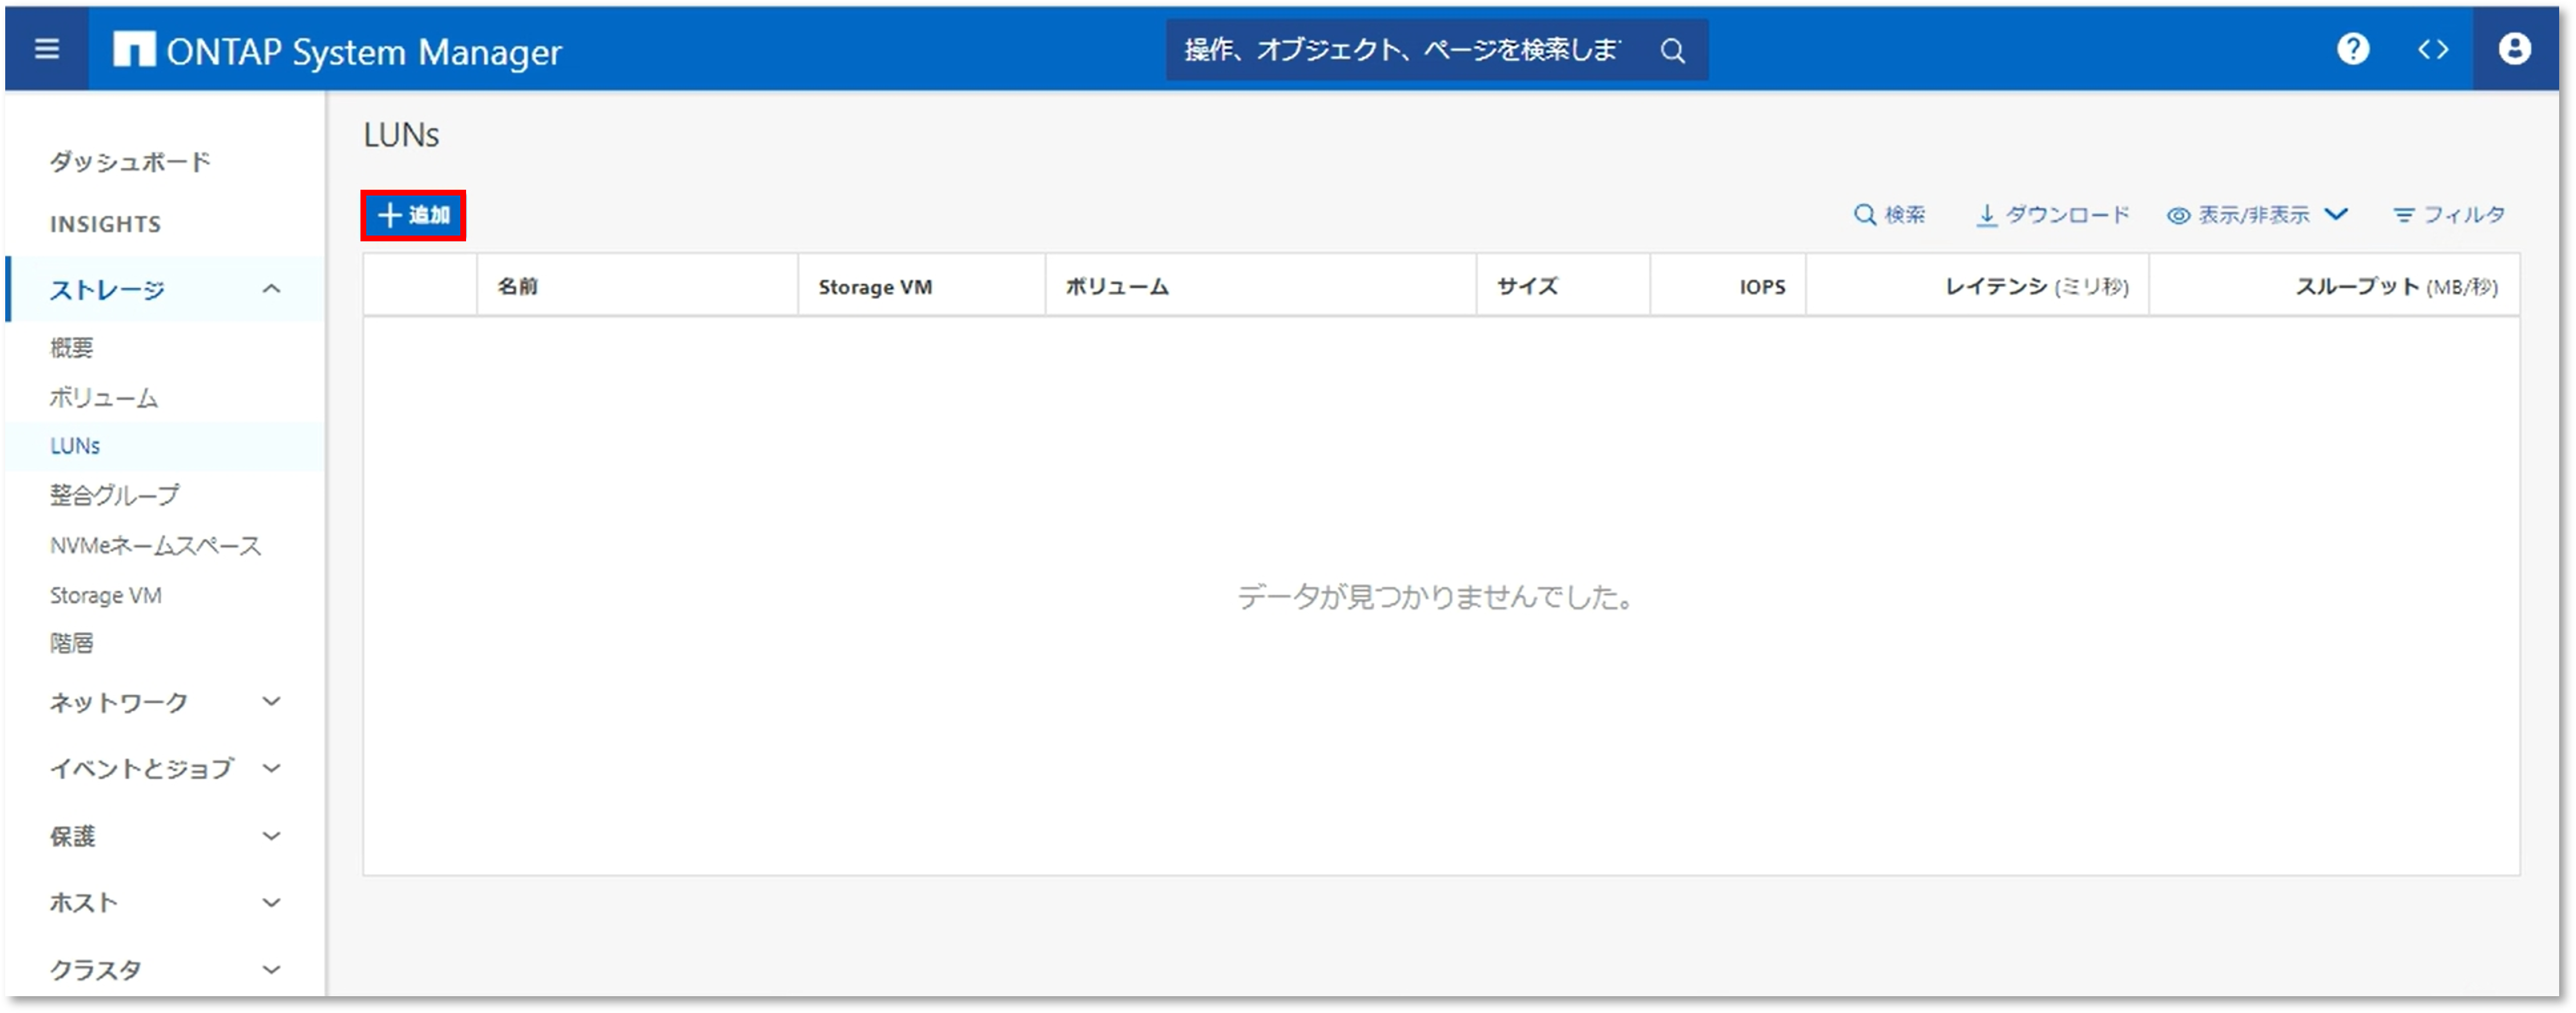The height and width of the screenshot is (1013, 2576).
Task: Open the help question mark icon
Action: pos(2352,49)
